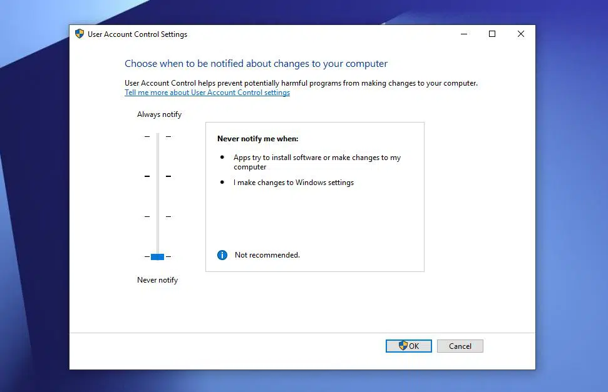This screenshot has height=392, width=608.
Task: Close the User Account Control Settings window
Action: pos(521,34)
